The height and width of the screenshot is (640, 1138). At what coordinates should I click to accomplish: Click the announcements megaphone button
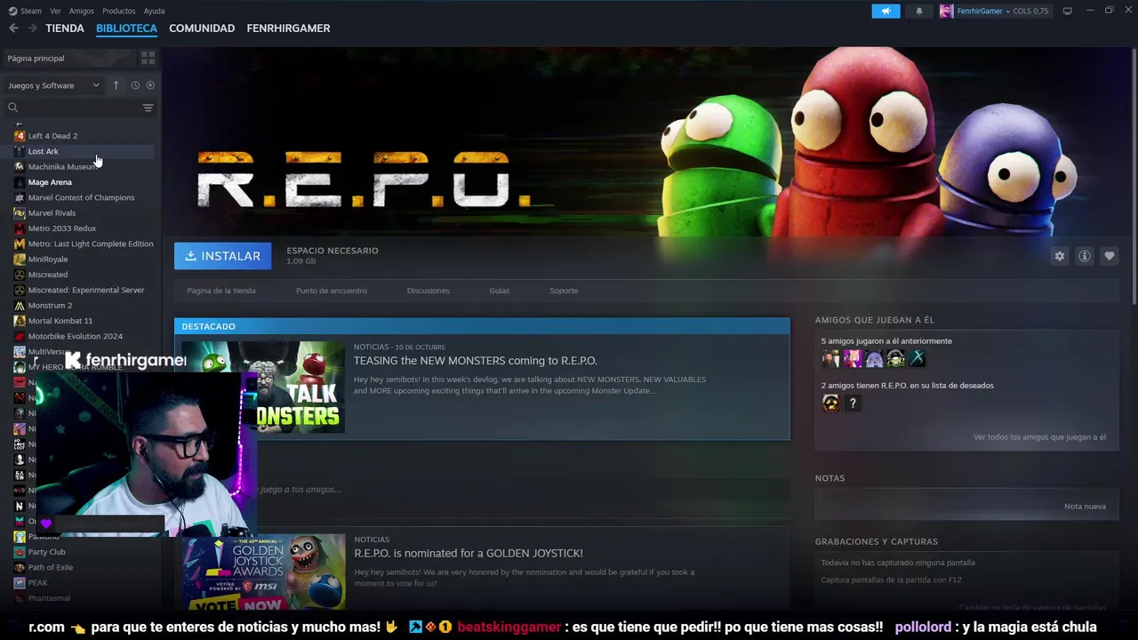point(886,11)
